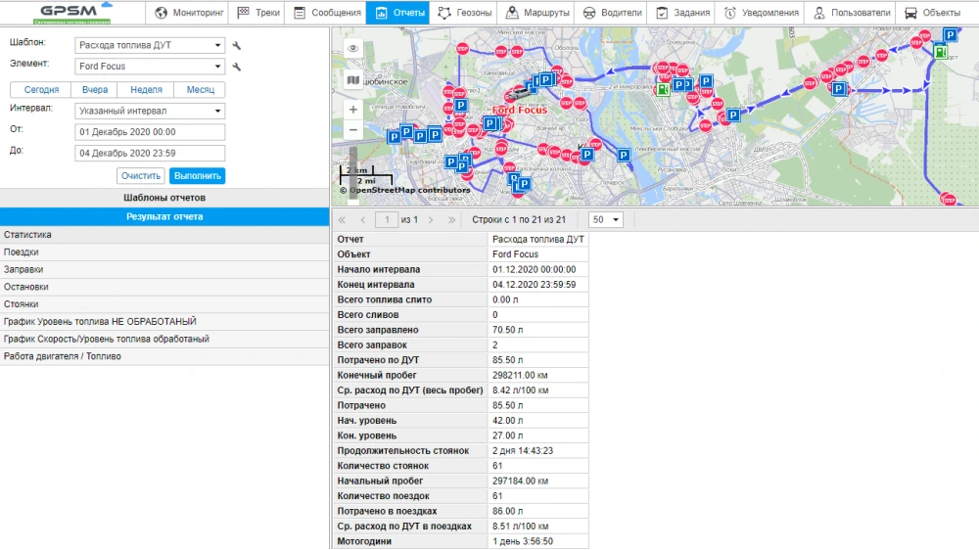
Task: Switch to the Мониторинг tab
Action: pyautogui.click(x=189, y=13)
